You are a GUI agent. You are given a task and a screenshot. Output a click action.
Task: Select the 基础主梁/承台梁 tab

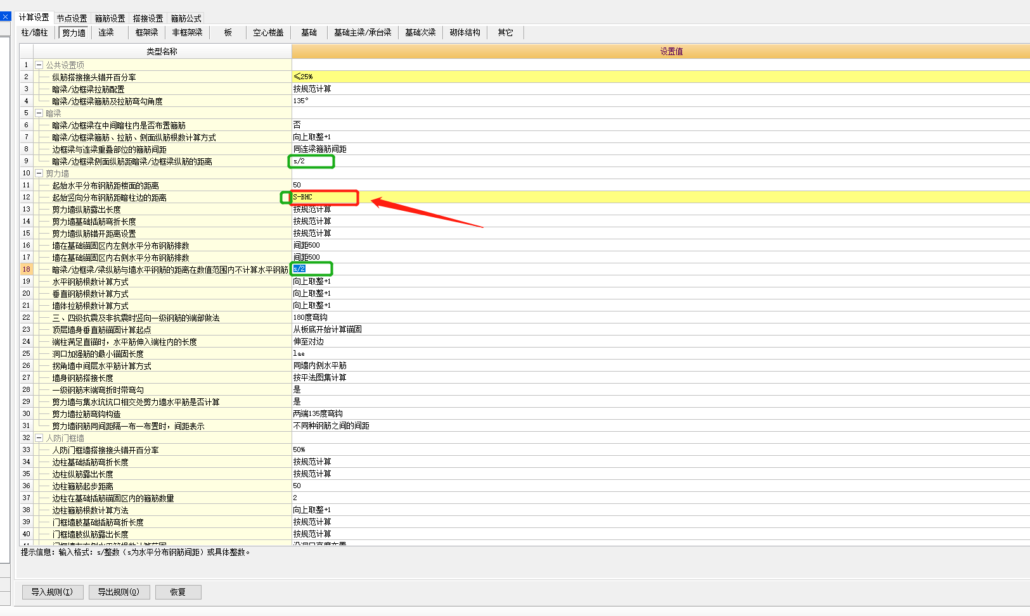(363, 32)
